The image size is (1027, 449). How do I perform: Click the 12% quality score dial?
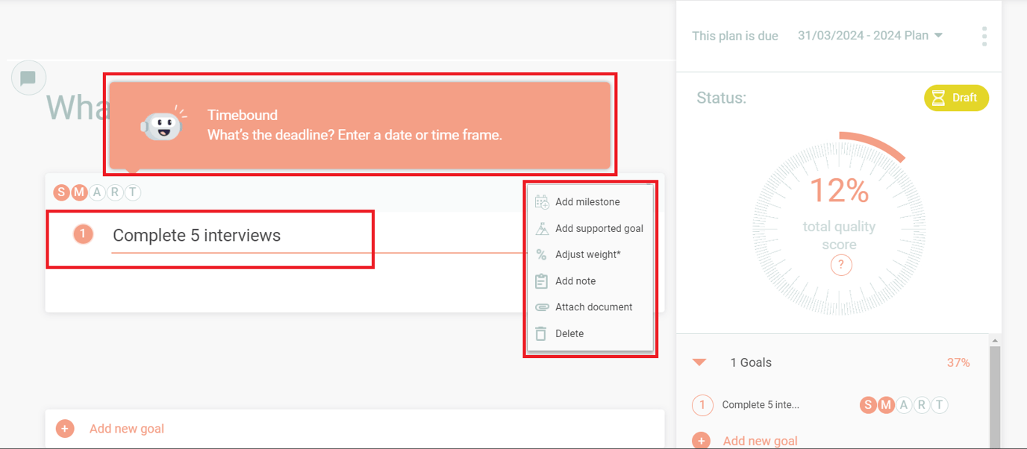point(840,192)
